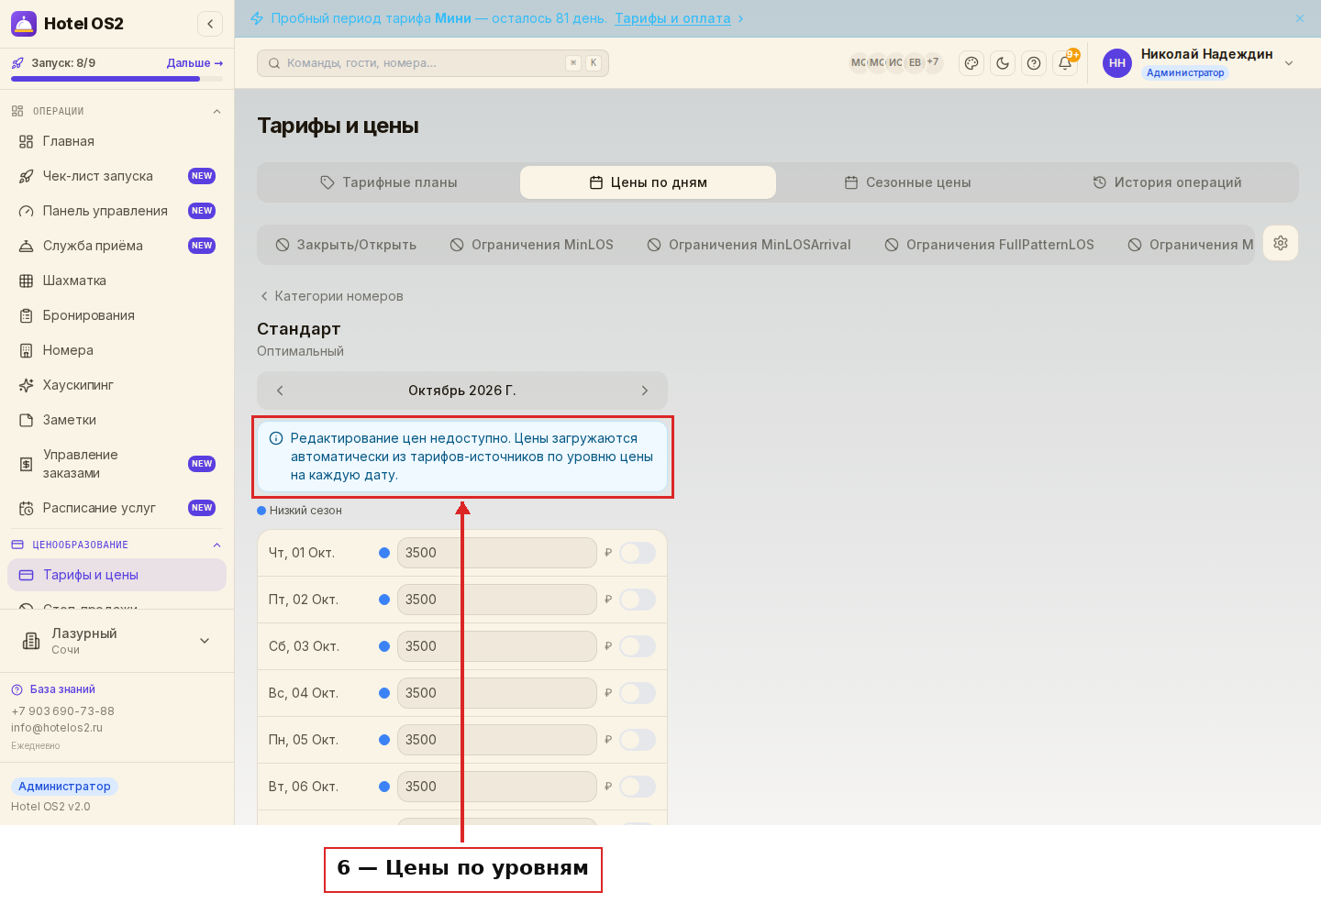Open База знаний link
The image size is (1321, 914).
[x=53, y=689]
